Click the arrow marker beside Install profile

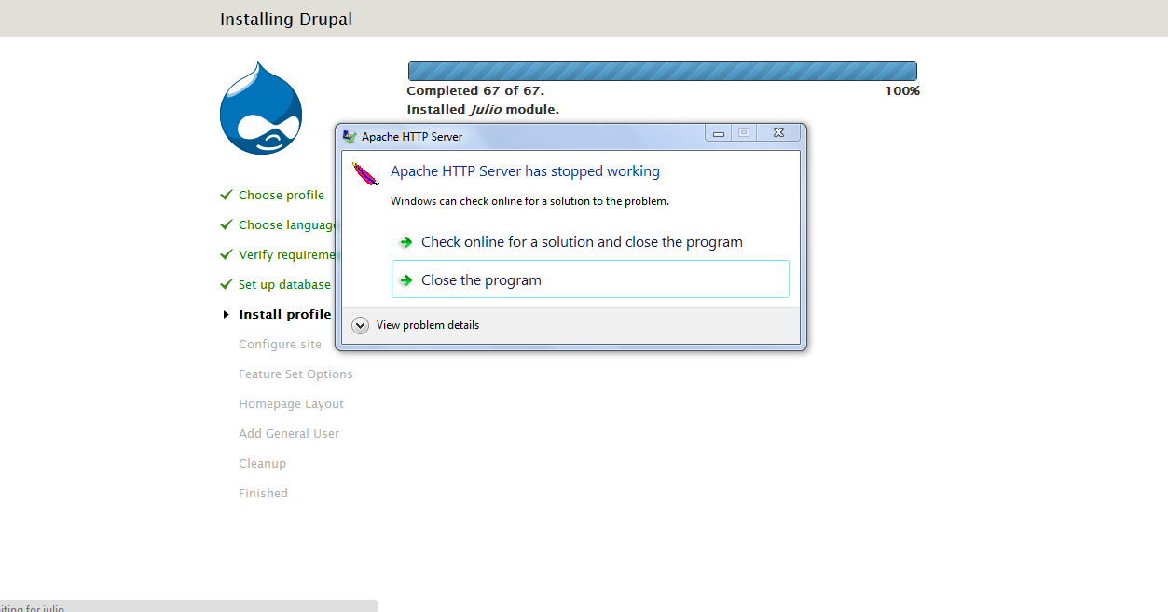pos(227,315)
